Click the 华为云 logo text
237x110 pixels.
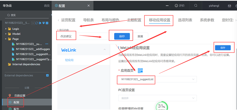(7, 6)
